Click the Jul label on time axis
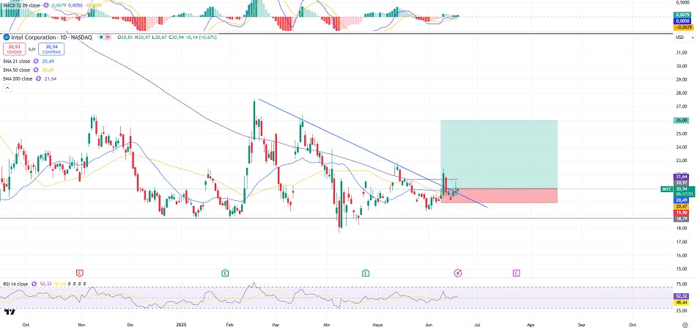This screenshot has width=697, height=330. [479, 324]
